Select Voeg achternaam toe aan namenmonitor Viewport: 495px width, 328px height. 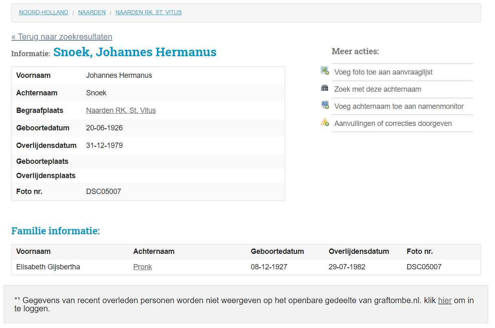pyautogui.click(x=399, y=106)
